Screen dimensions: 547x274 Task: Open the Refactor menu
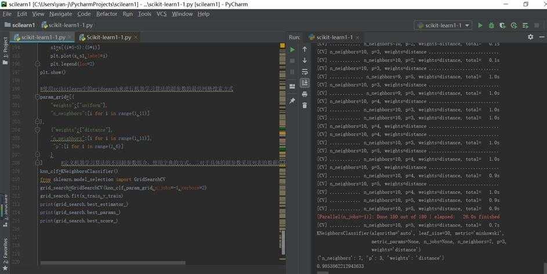click(x=107, y=14)
